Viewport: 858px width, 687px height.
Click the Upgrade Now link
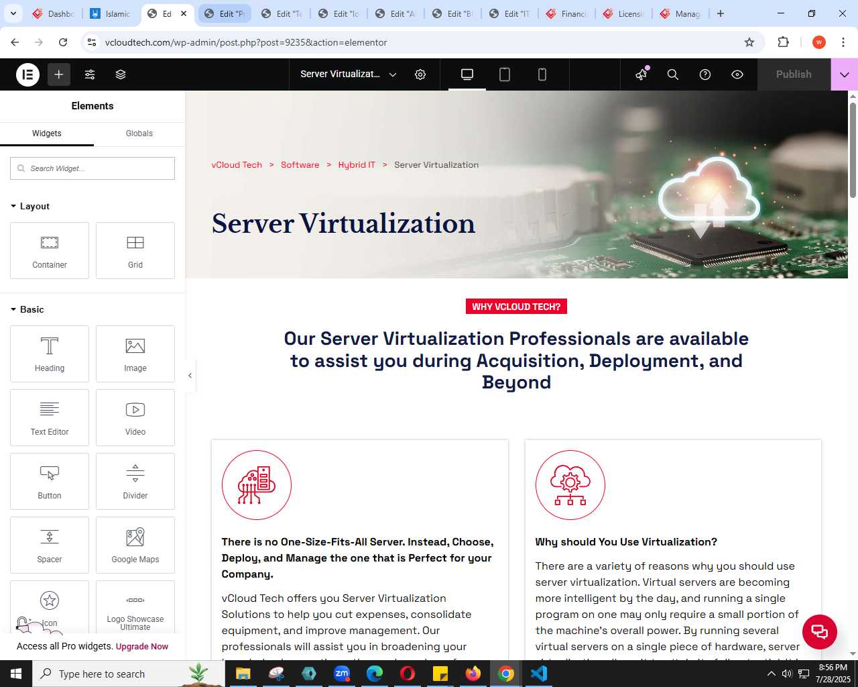[142, 647]
